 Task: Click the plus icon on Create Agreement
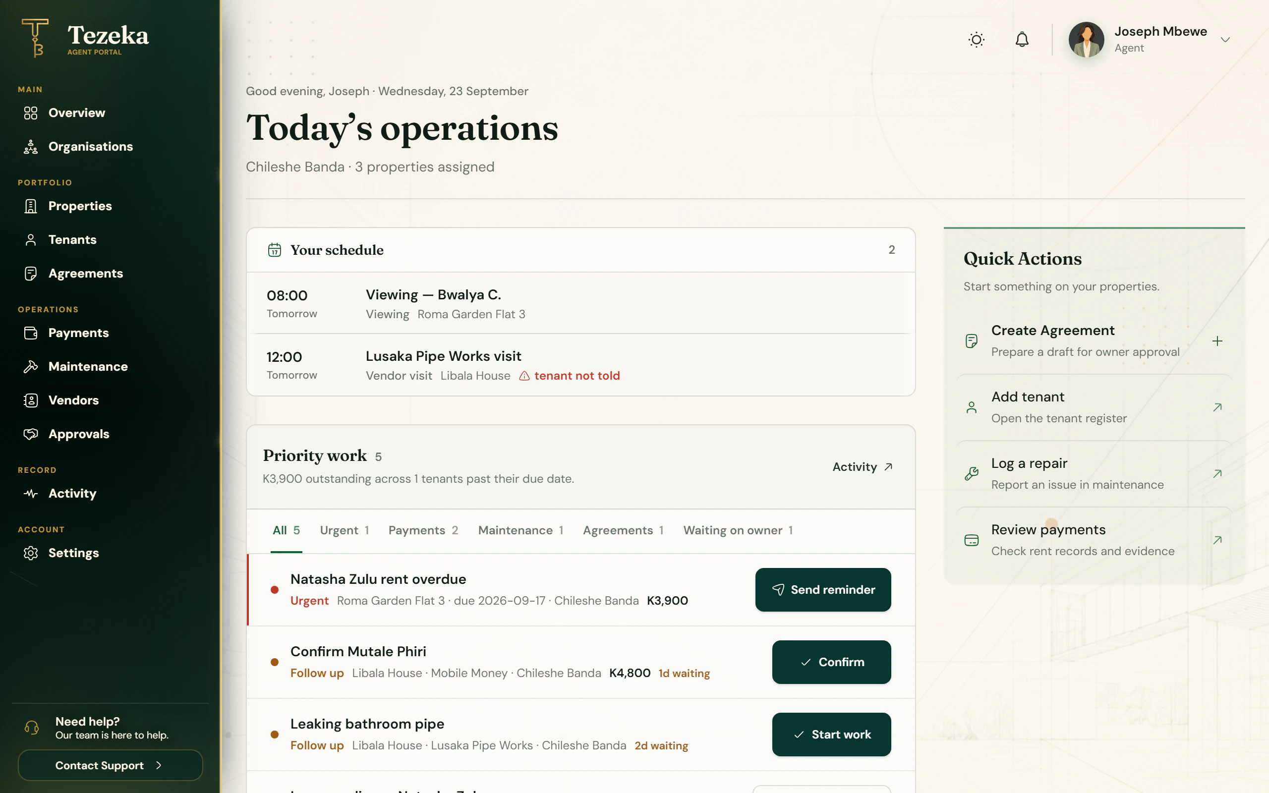1217,341
